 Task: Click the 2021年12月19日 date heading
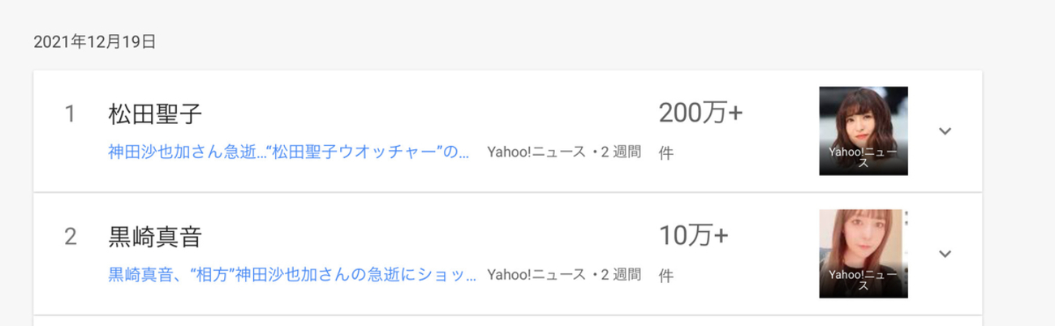coord(94,41)
